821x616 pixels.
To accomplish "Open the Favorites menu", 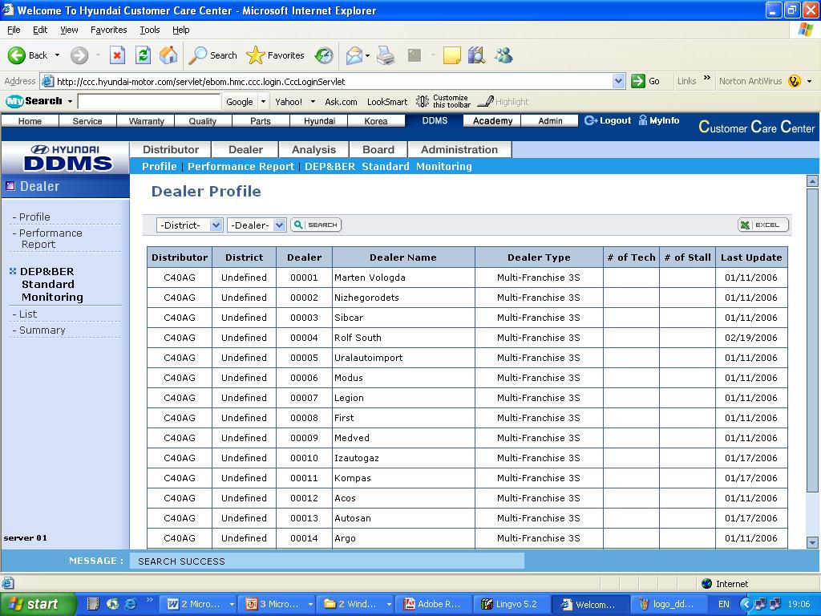I will click(x=108, y=30).
